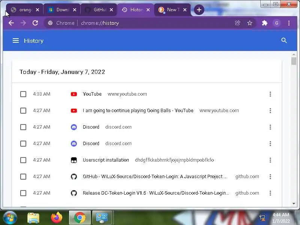Open the Control Panel taskbar item
This screenshot has height=225, width=300.
point(102,217)
